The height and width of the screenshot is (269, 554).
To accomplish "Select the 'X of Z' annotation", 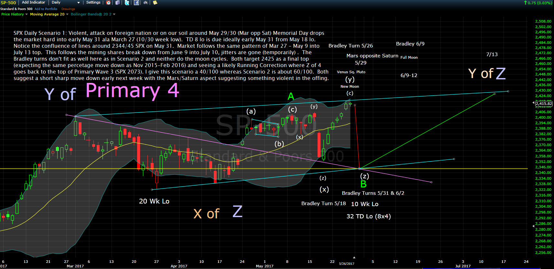I will pos(218,213).
